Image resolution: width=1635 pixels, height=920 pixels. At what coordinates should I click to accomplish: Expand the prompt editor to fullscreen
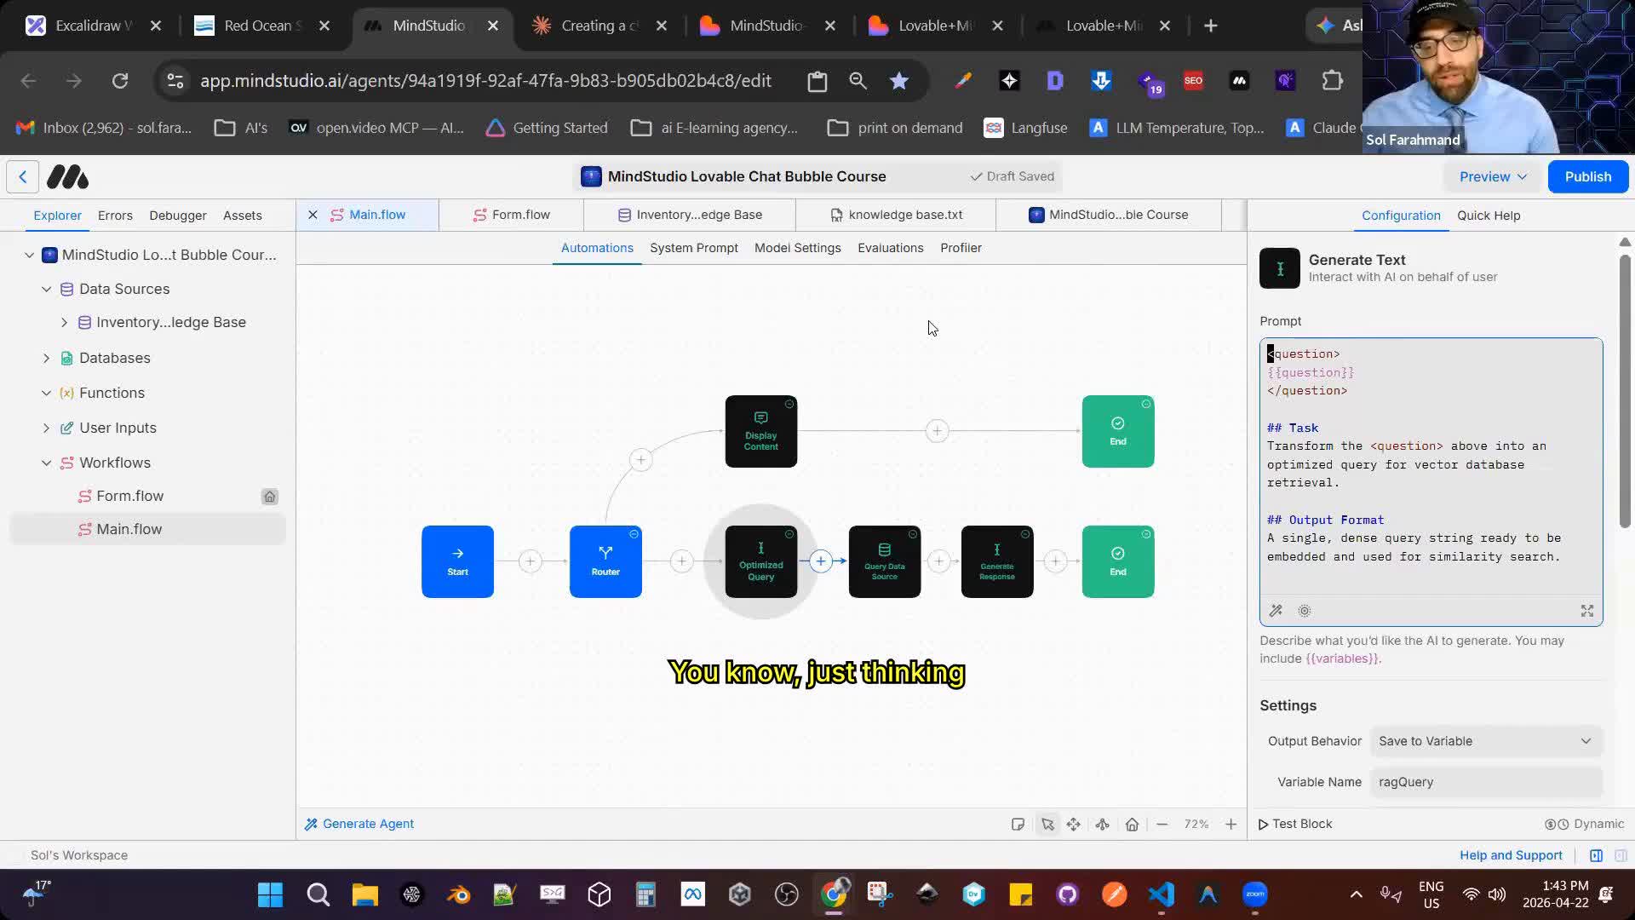tap(1587, 611)
